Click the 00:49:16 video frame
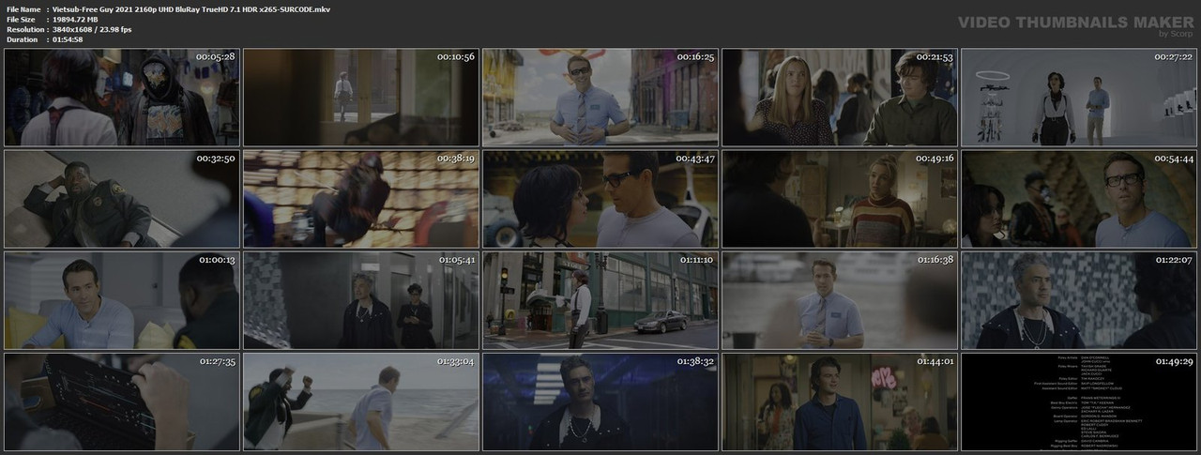1201x455 pixels. 840,199
